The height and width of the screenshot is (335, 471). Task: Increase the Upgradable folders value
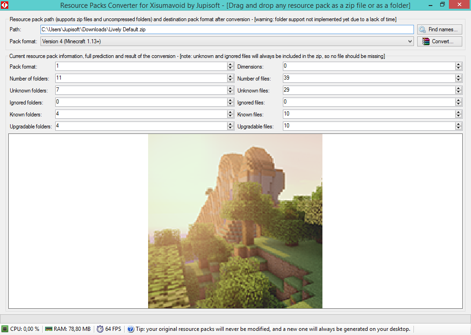coord(230,124)
